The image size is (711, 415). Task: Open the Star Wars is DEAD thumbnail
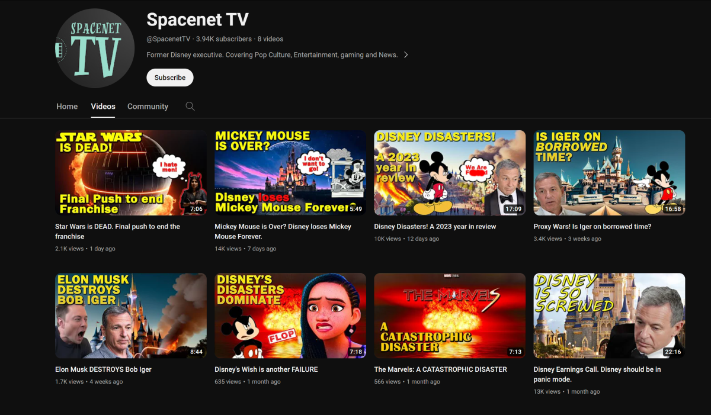(x=131, y=173)
